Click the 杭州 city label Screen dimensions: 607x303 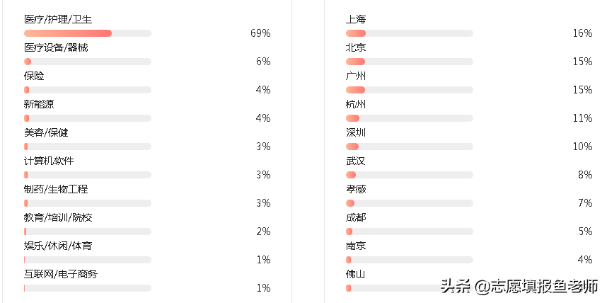click(356, 104)
